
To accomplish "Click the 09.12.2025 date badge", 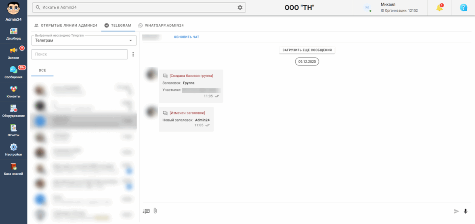I will coord(307,61).
